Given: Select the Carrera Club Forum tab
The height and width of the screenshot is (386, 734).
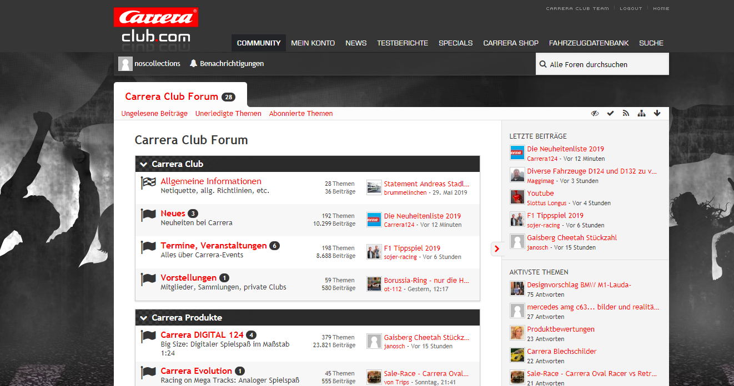Looking at the screenshot, I should click(x=180, y=96).
